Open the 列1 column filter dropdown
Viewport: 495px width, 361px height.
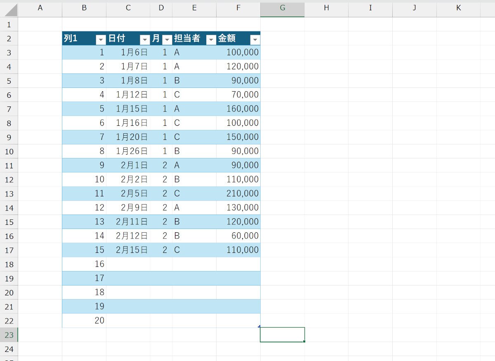101,40
